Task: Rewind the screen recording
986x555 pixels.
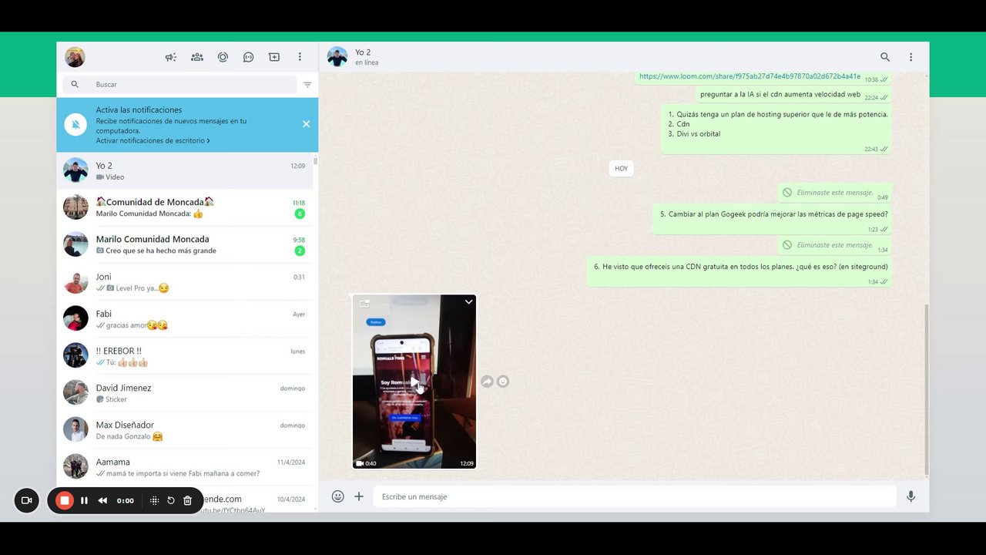Action: coord(102,500)
